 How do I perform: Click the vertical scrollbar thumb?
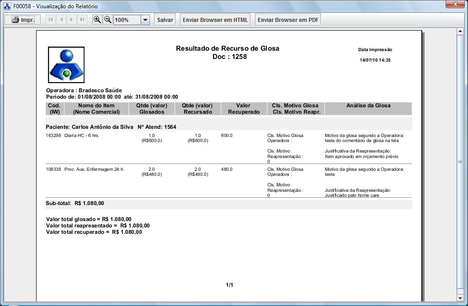coord(460,162)
